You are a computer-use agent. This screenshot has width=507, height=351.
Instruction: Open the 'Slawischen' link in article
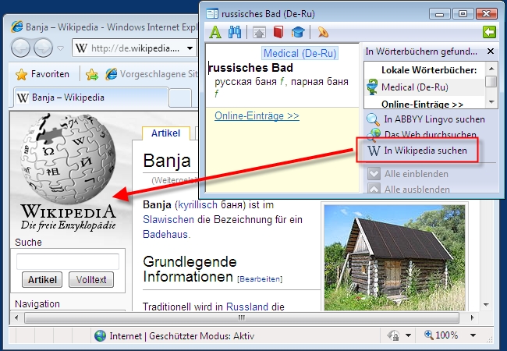(168, 219)
